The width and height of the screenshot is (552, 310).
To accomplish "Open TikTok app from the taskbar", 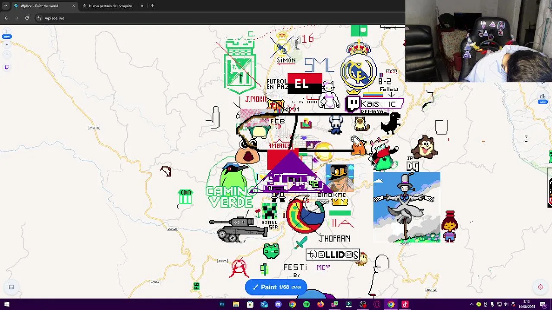I will (405, 304).
